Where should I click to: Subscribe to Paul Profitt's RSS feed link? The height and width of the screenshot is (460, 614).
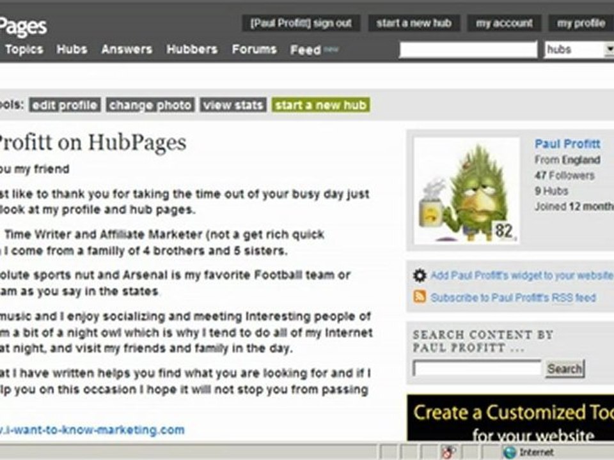click(x=514, y=298)
